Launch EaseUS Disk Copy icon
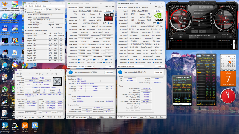 [35, 128]
